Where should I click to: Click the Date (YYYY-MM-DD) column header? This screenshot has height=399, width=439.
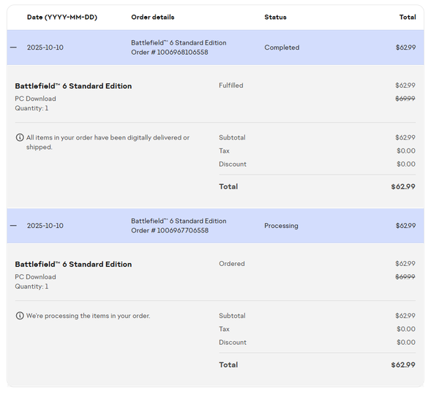coord(61,17)
